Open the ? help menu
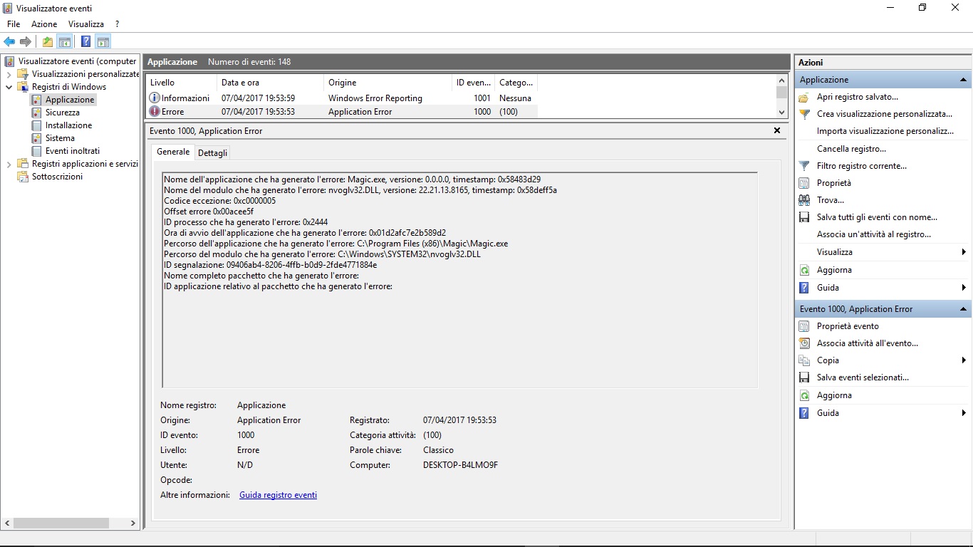This screenshot has width=973, height=547. click(117, 24)
